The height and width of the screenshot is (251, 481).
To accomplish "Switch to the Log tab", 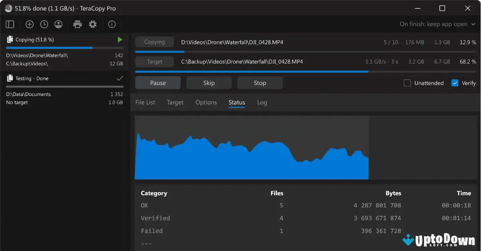I will [x=262, y=102].
